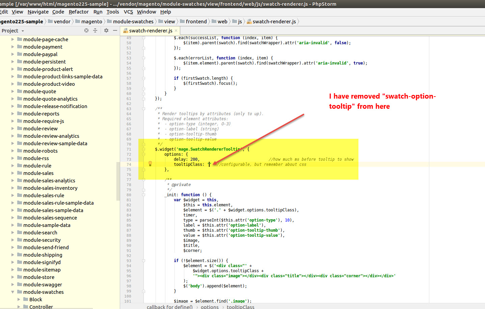Click module-swatches in the navigation breadcrumb
This screenshot has height=309, width=485.
(133, 22)
